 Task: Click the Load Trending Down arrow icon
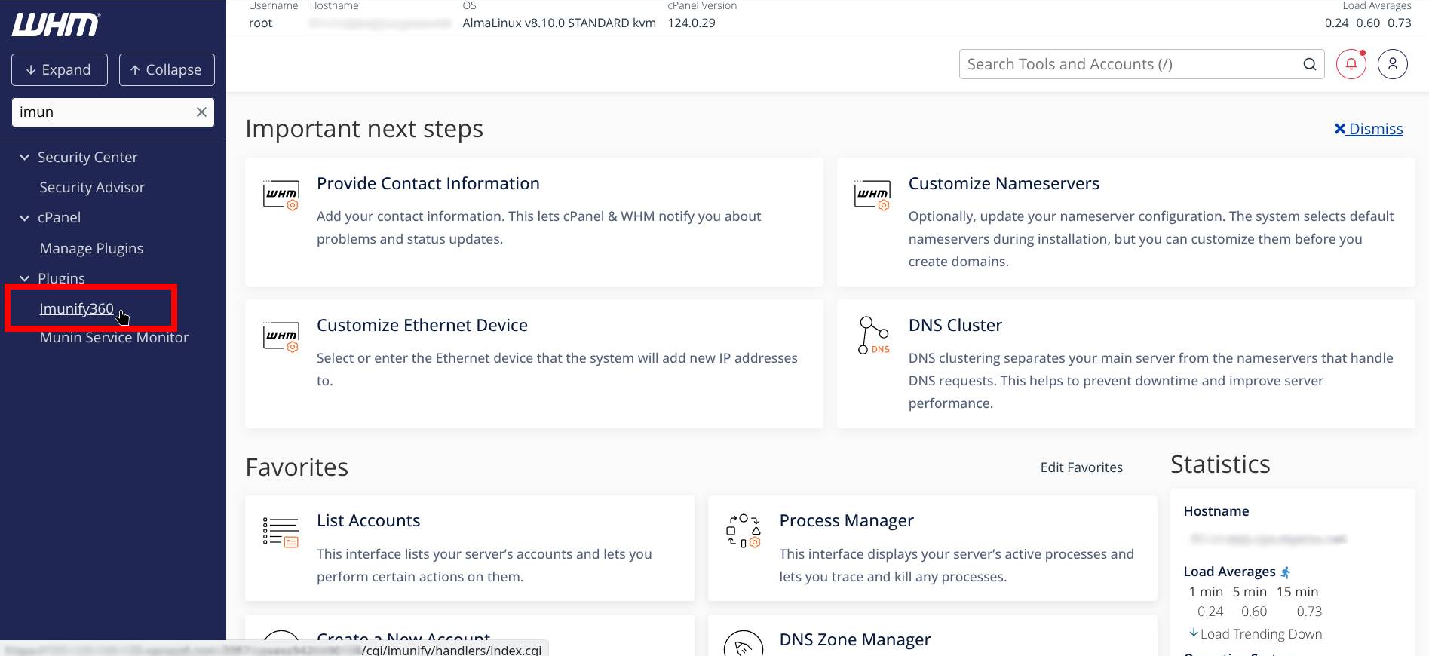point(1193,633)
